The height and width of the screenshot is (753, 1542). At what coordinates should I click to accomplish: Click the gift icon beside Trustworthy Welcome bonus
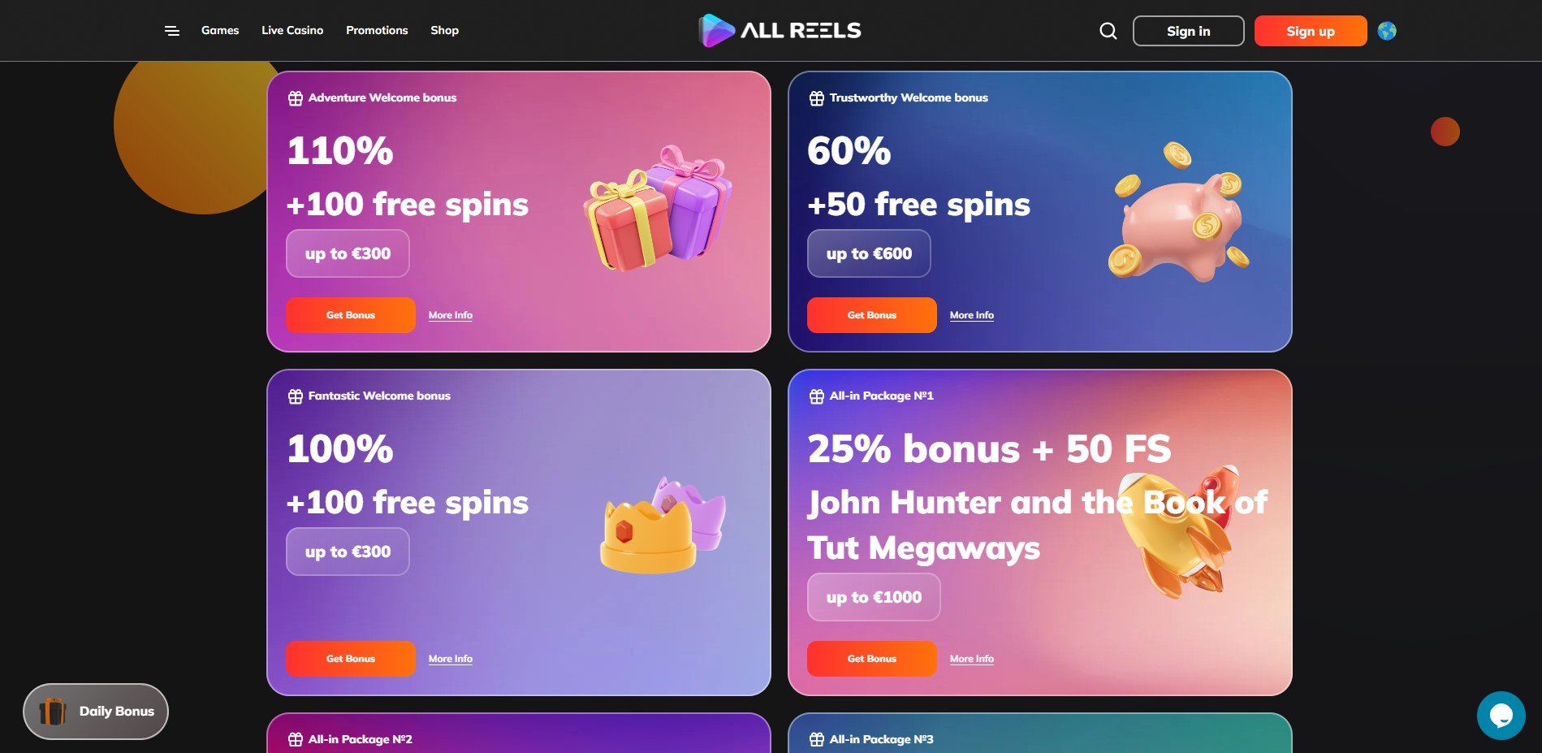point(817,98)
